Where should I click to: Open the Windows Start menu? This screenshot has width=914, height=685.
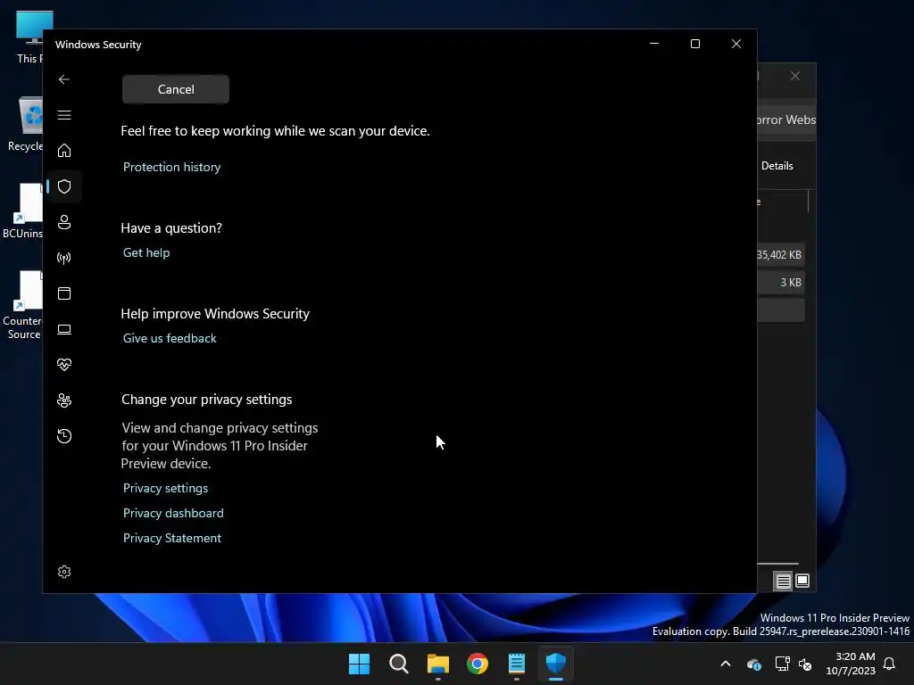[359, 664]
